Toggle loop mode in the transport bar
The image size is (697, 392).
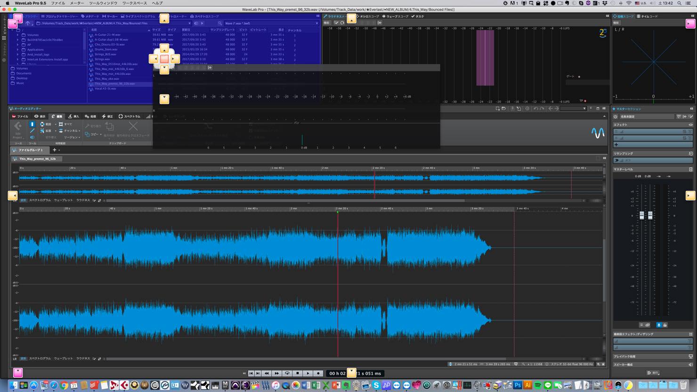[x=287, y=373]
